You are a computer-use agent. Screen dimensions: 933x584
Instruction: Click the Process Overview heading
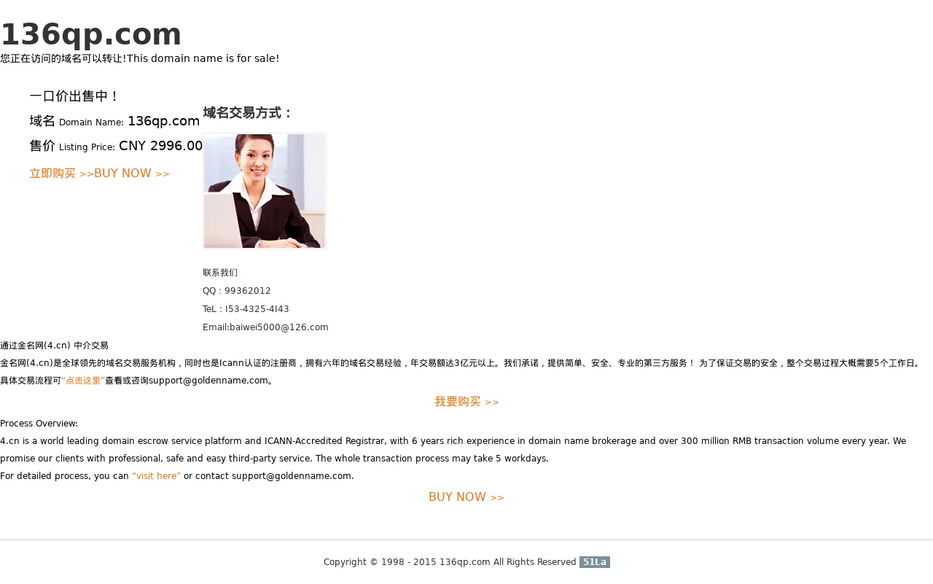(x=39, y=424)
